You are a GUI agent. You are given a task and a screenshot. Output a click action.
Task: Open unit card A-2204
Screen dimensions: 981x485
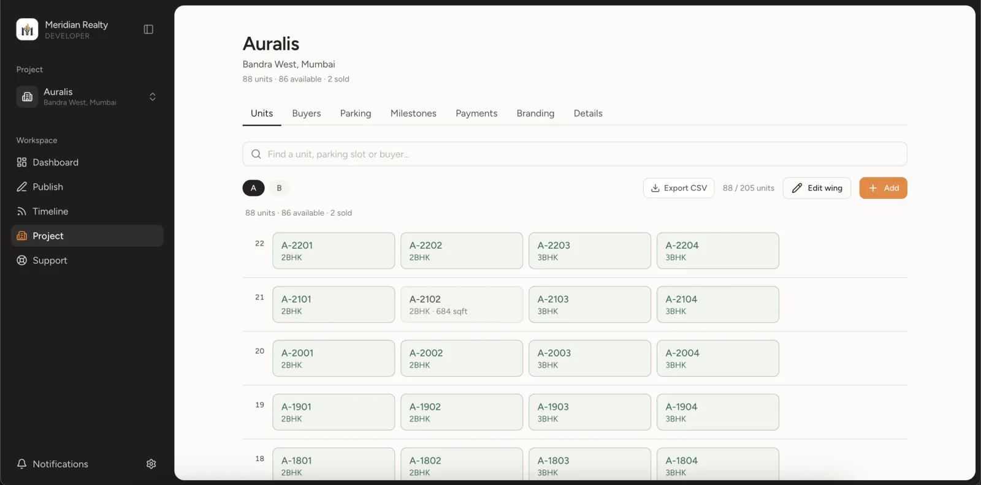tap(718, 250)
